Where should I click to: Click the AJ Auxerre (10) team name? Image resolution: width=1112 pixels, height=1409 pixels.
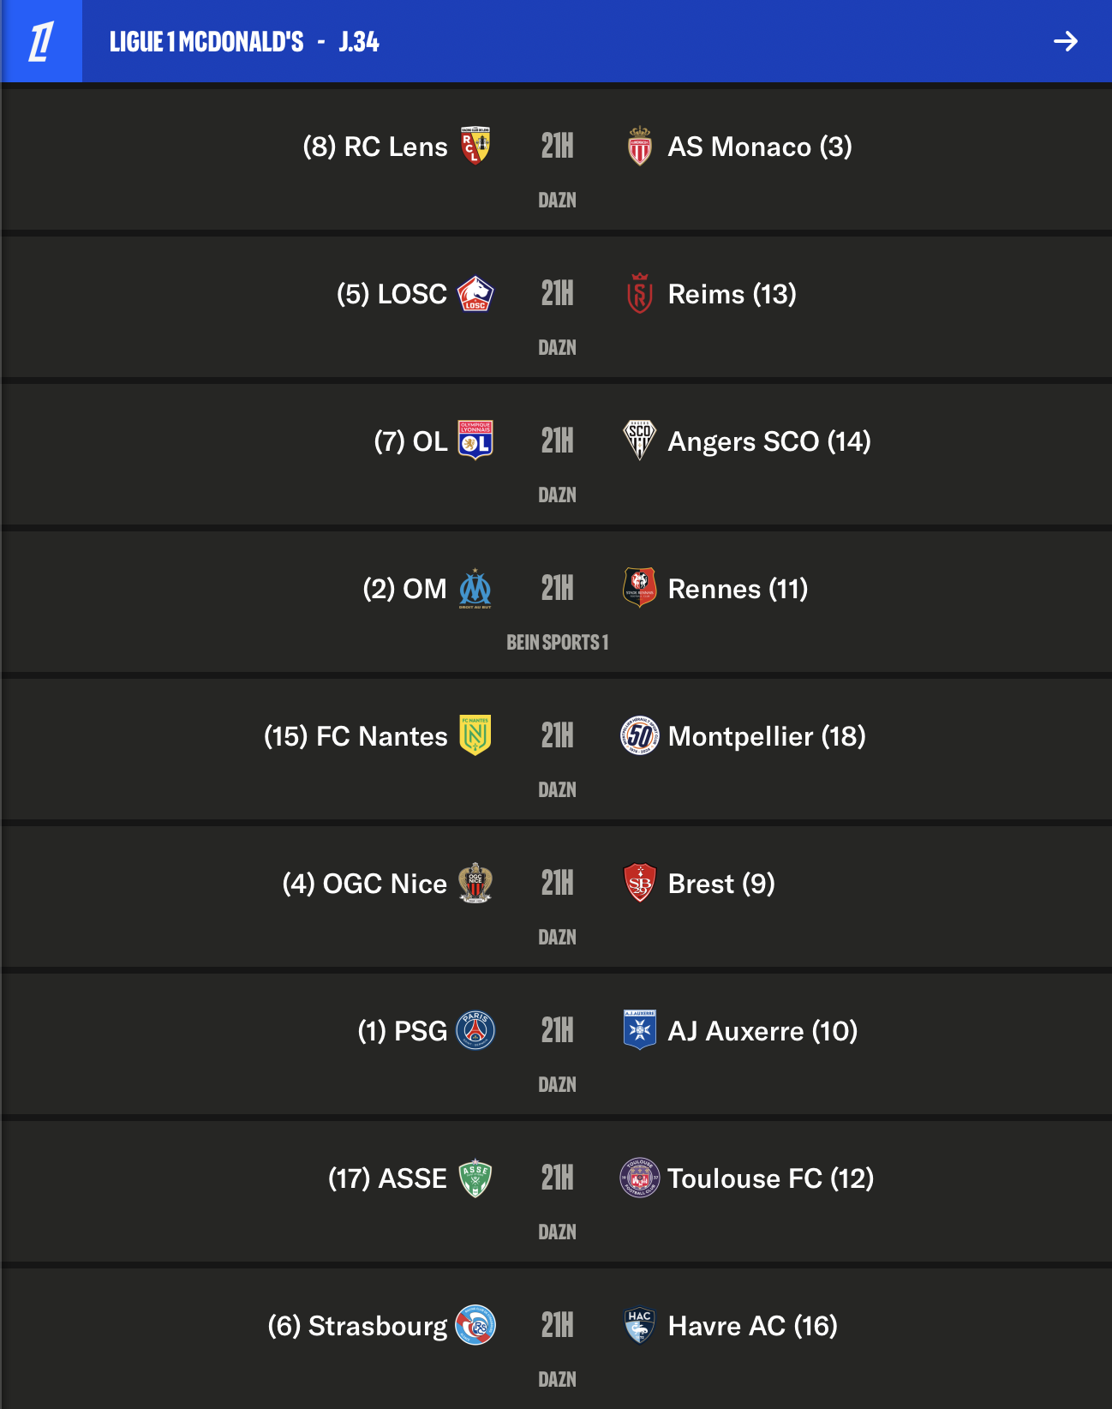point(763,1031)
